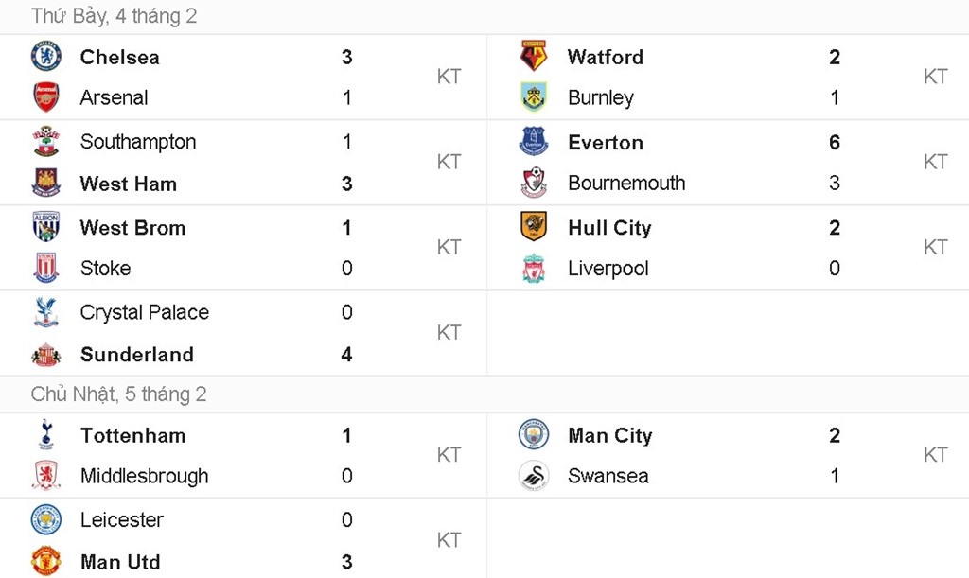
Task: Click the KT label on Tottenham match
Action: [x=449, y=455]
